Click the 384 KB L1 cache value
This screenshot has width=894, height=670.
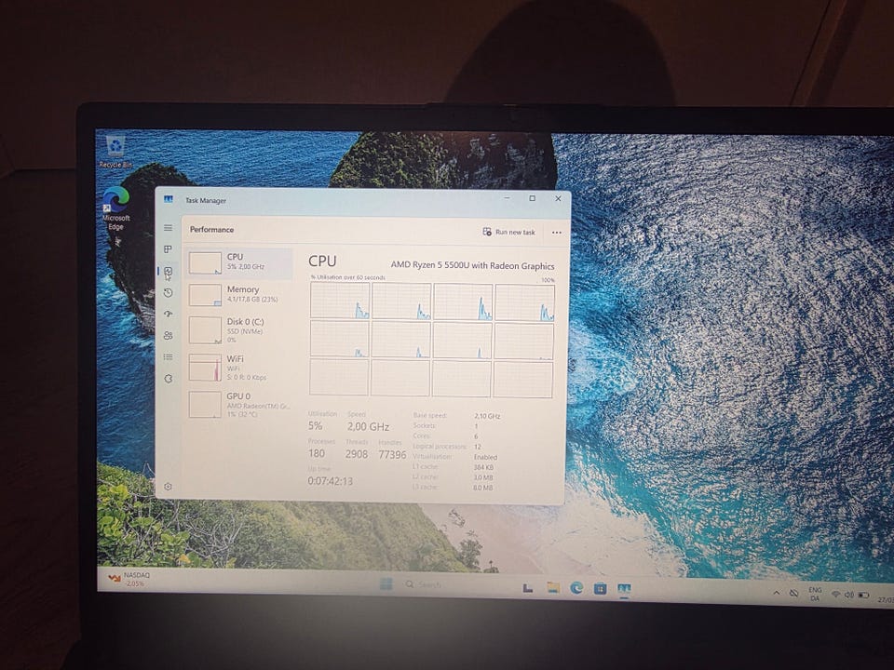tap(483, 468)
